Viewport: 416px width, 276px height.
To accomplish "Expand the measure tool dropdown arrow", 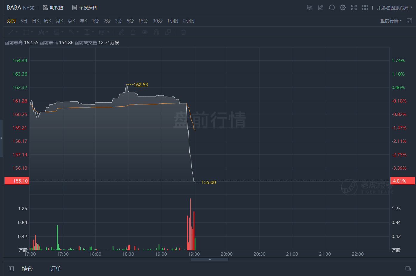I will pyautogui.click(x=93, y=32).
